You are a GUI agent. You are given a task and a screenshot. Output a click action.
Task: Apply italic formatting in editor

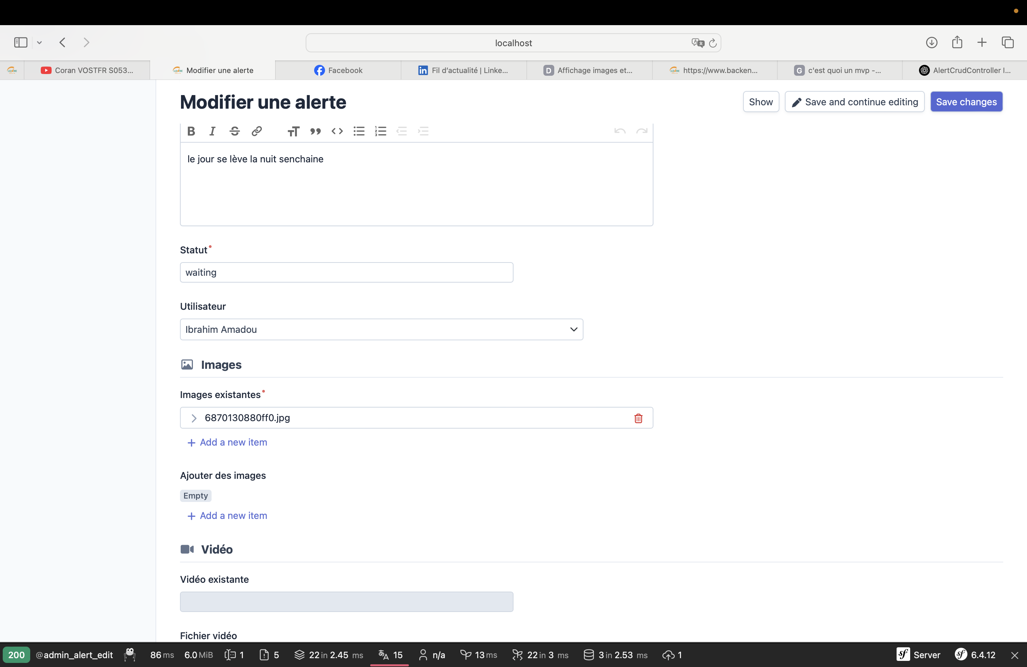click(212, 131)
